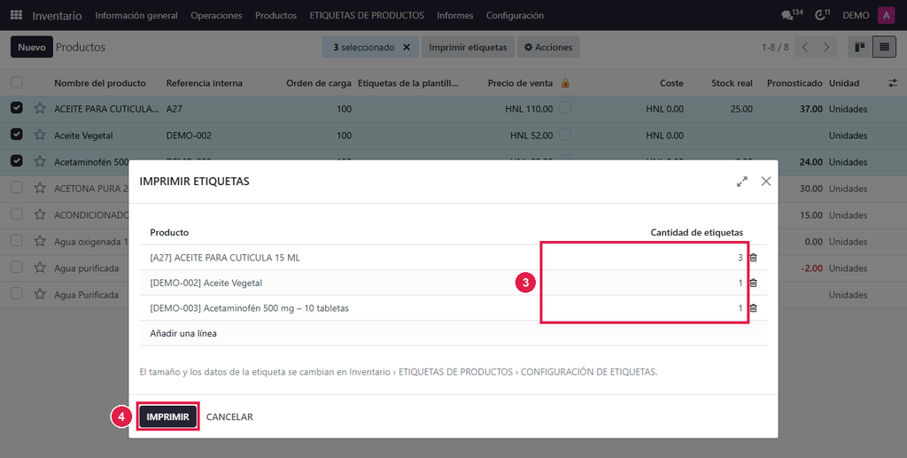Image resolution: width=907 pixels, height=458 pixels.
Task: Select [A27] ACEITE PARA CUTICULA 15 ML product
Action: tap(225, 258)
